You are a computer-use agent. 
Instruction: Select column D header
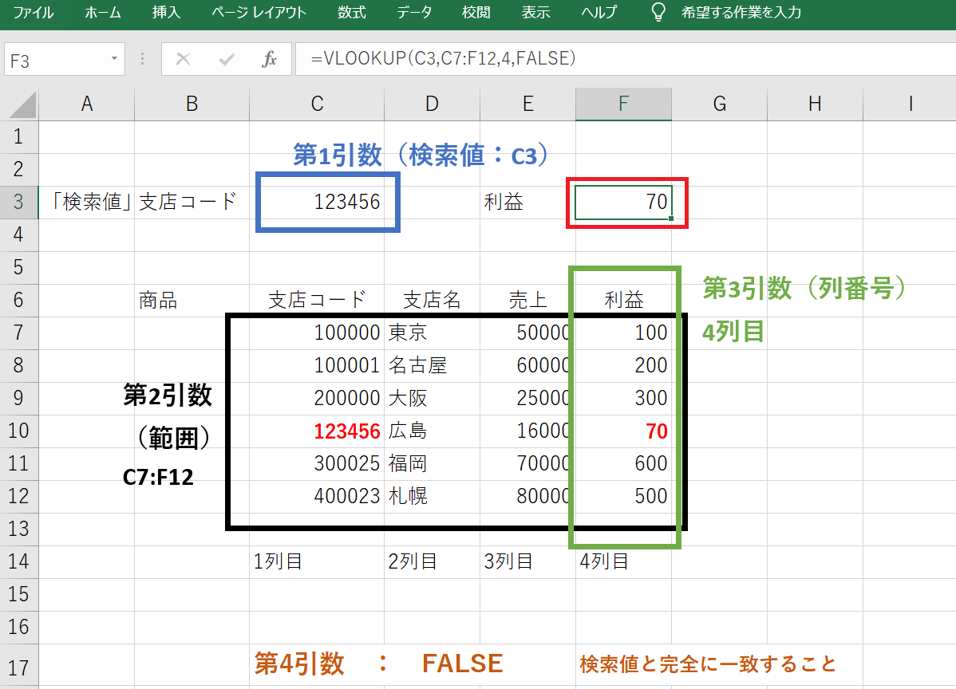coord(433,104)
